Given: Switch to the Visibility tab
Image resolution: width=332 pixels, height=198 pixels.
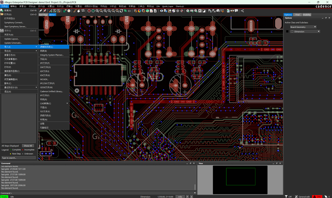Looking at the screenshot, I should point(307,15).
